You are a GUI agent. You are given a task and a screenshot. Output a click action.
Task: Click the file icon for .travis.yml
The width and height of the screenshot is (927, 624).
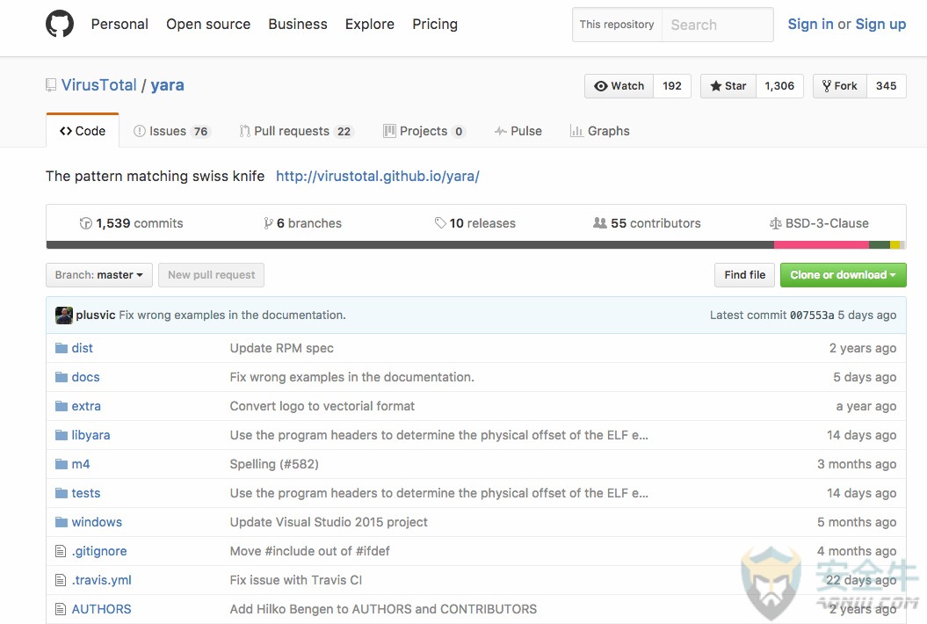61,580
